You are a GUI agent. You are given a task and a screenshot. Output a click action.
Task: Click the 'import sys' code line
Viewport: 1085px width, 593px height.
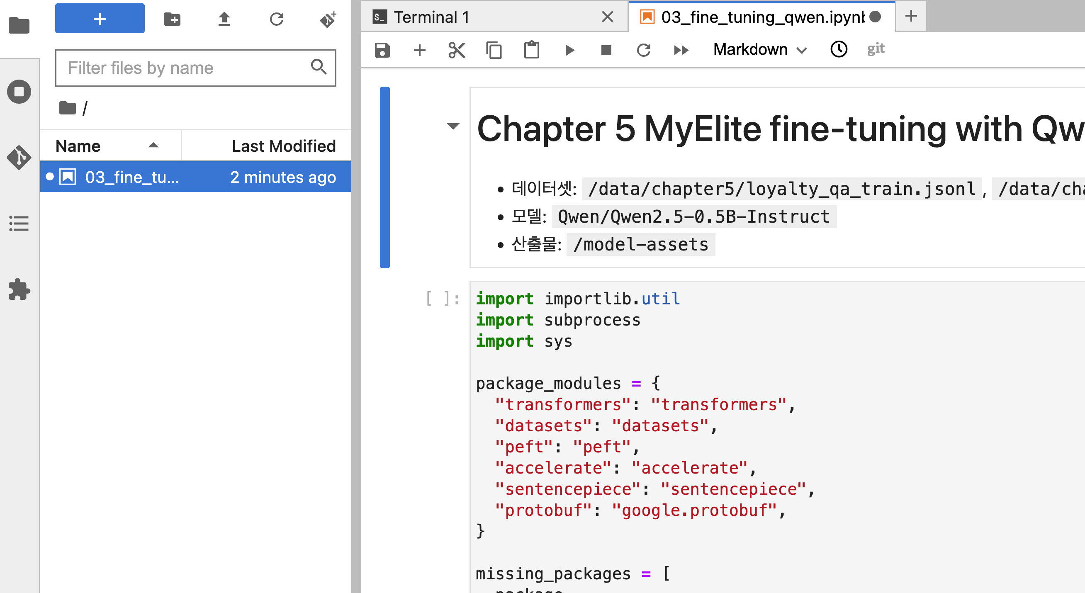[524, 341]
